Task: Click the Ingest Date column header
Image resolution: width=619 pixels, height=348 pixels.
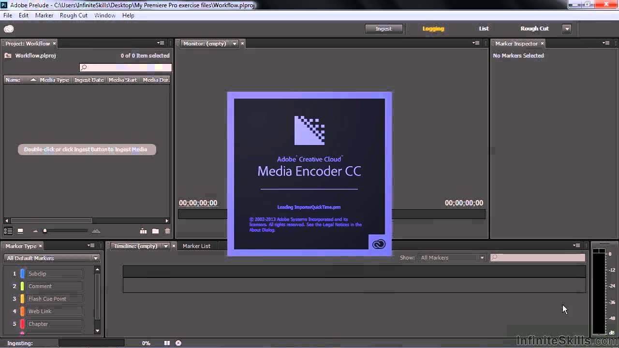Action: [x=89, y=80]
